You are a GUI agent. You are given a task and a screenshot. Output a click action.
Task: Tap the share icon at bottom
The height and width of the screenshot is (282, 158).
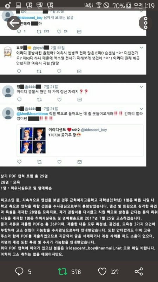point(139,271)
